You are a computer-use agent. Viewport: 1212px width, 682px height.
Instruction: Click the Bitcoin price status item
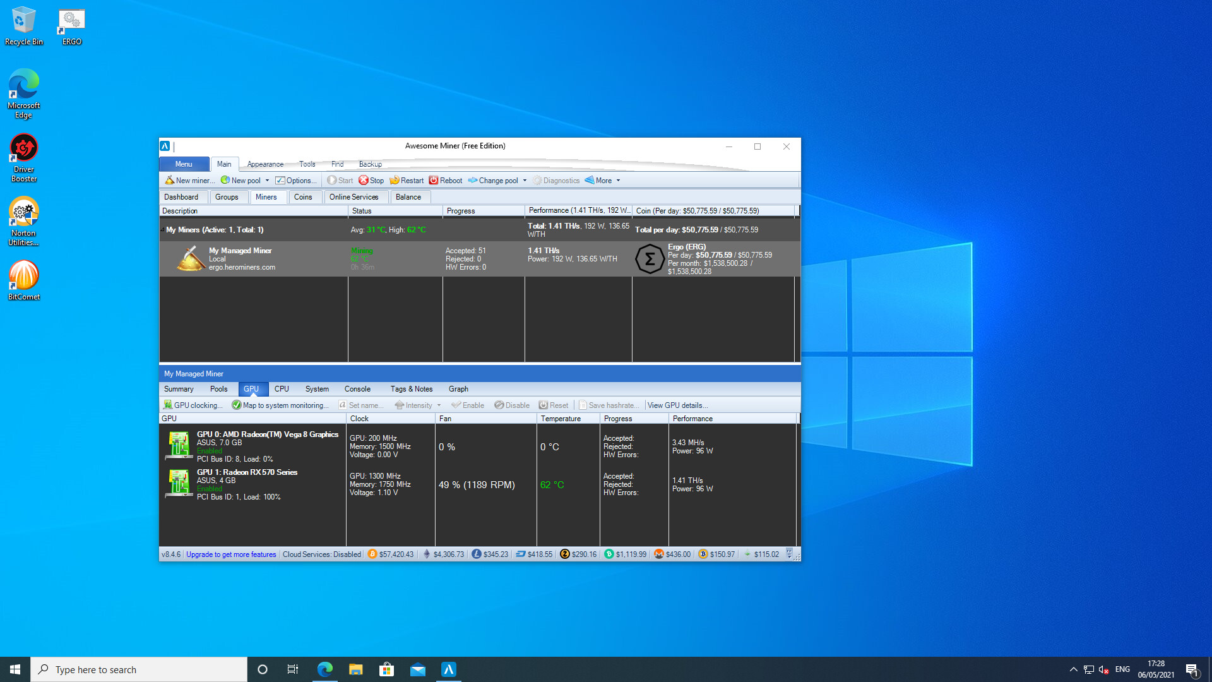[391, 554]
